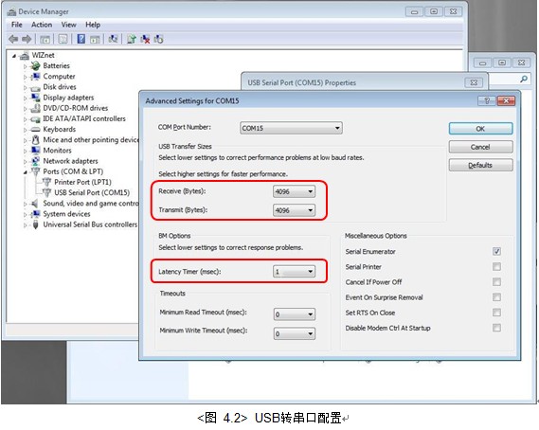Viewport: 539px width, 430px height.
Task: Collapse the Ports (COM & LPT) node
Action: tap(25, 172)
